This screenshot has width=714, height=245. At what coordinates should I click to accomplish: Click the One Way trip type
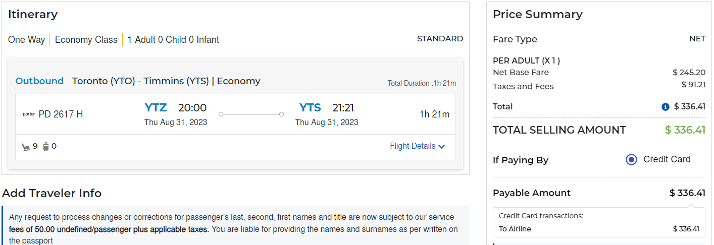point(26,40)
